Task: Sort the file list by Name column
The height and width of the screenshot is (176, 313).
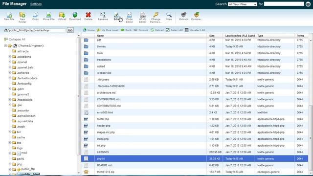Action: point(100,36)
